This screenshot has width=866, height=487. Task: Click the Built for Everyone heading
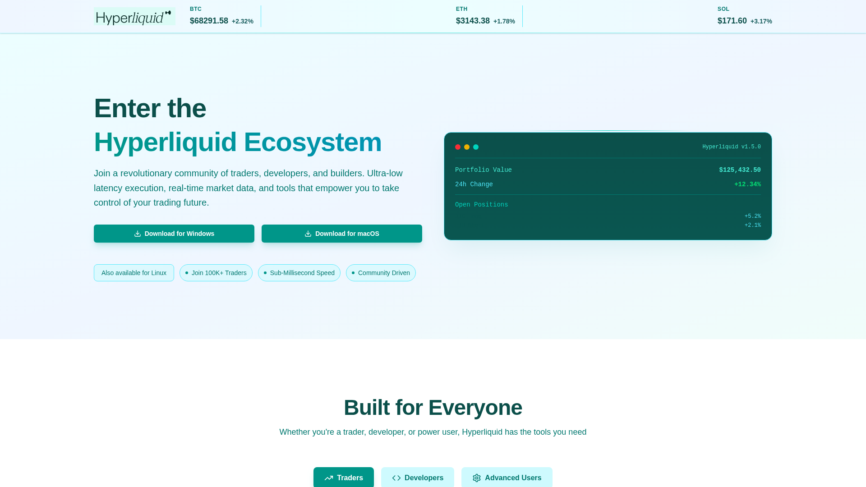[x=433, y=408]
